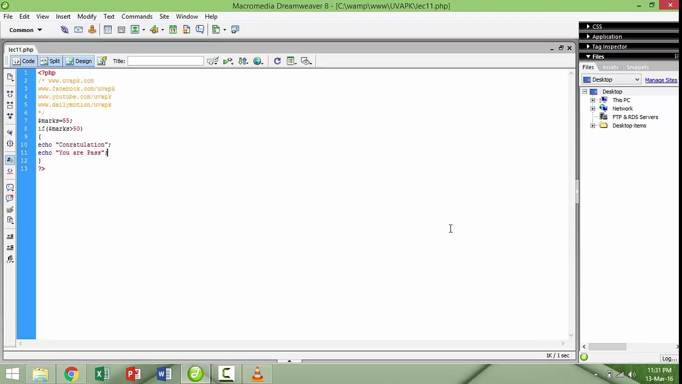Open the Modify menu
This screenshot has height=384, width=682.
tap(87, 17)
